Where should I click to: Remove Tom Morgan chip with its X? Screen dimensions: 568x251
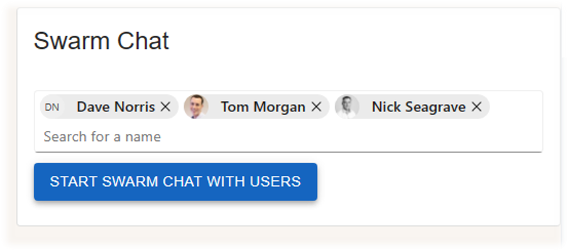[316, 107]
